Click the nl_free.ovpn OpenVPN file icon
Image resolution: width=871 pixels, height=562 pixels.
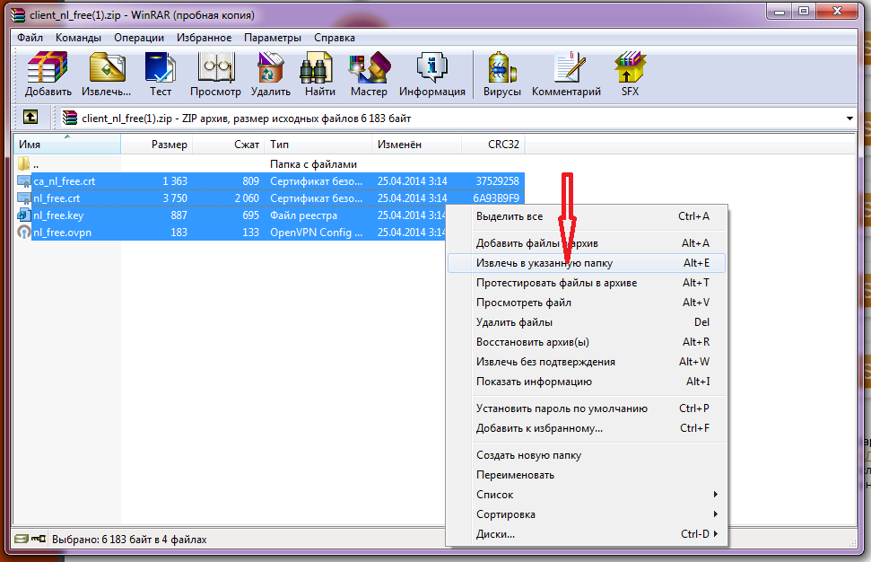pos(24,233)
